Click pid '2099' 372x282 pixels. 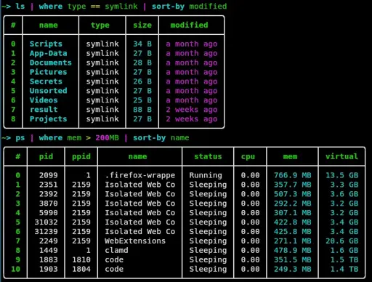(49, 175)
